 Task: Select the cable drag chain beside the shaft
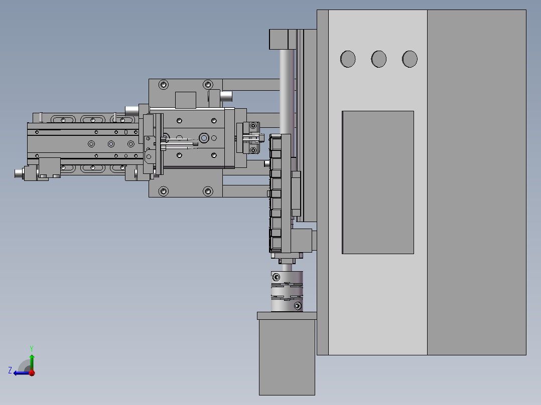point(276,193)
